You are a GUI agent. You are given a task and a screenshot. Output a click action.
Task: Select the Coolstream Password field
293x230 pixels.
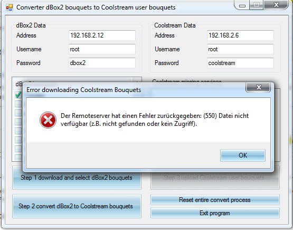pyautogui.click(x=240, y=63)
